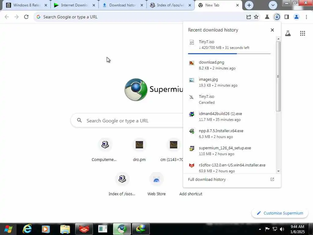Image resolution: width=313 pixels, height=235 pixels.
Task: Close the Recent download history popup
Action: (x=272, y=30)
